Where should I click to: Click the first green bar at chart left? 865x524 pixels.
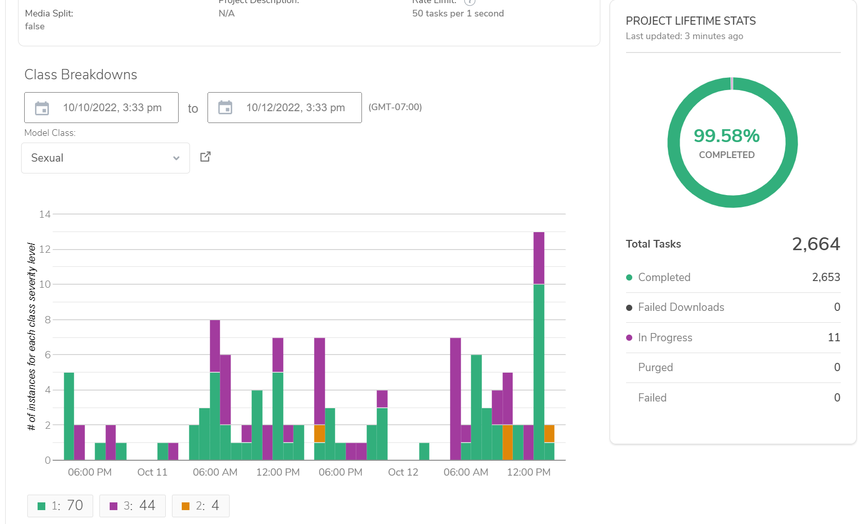[x=69, y=416]
